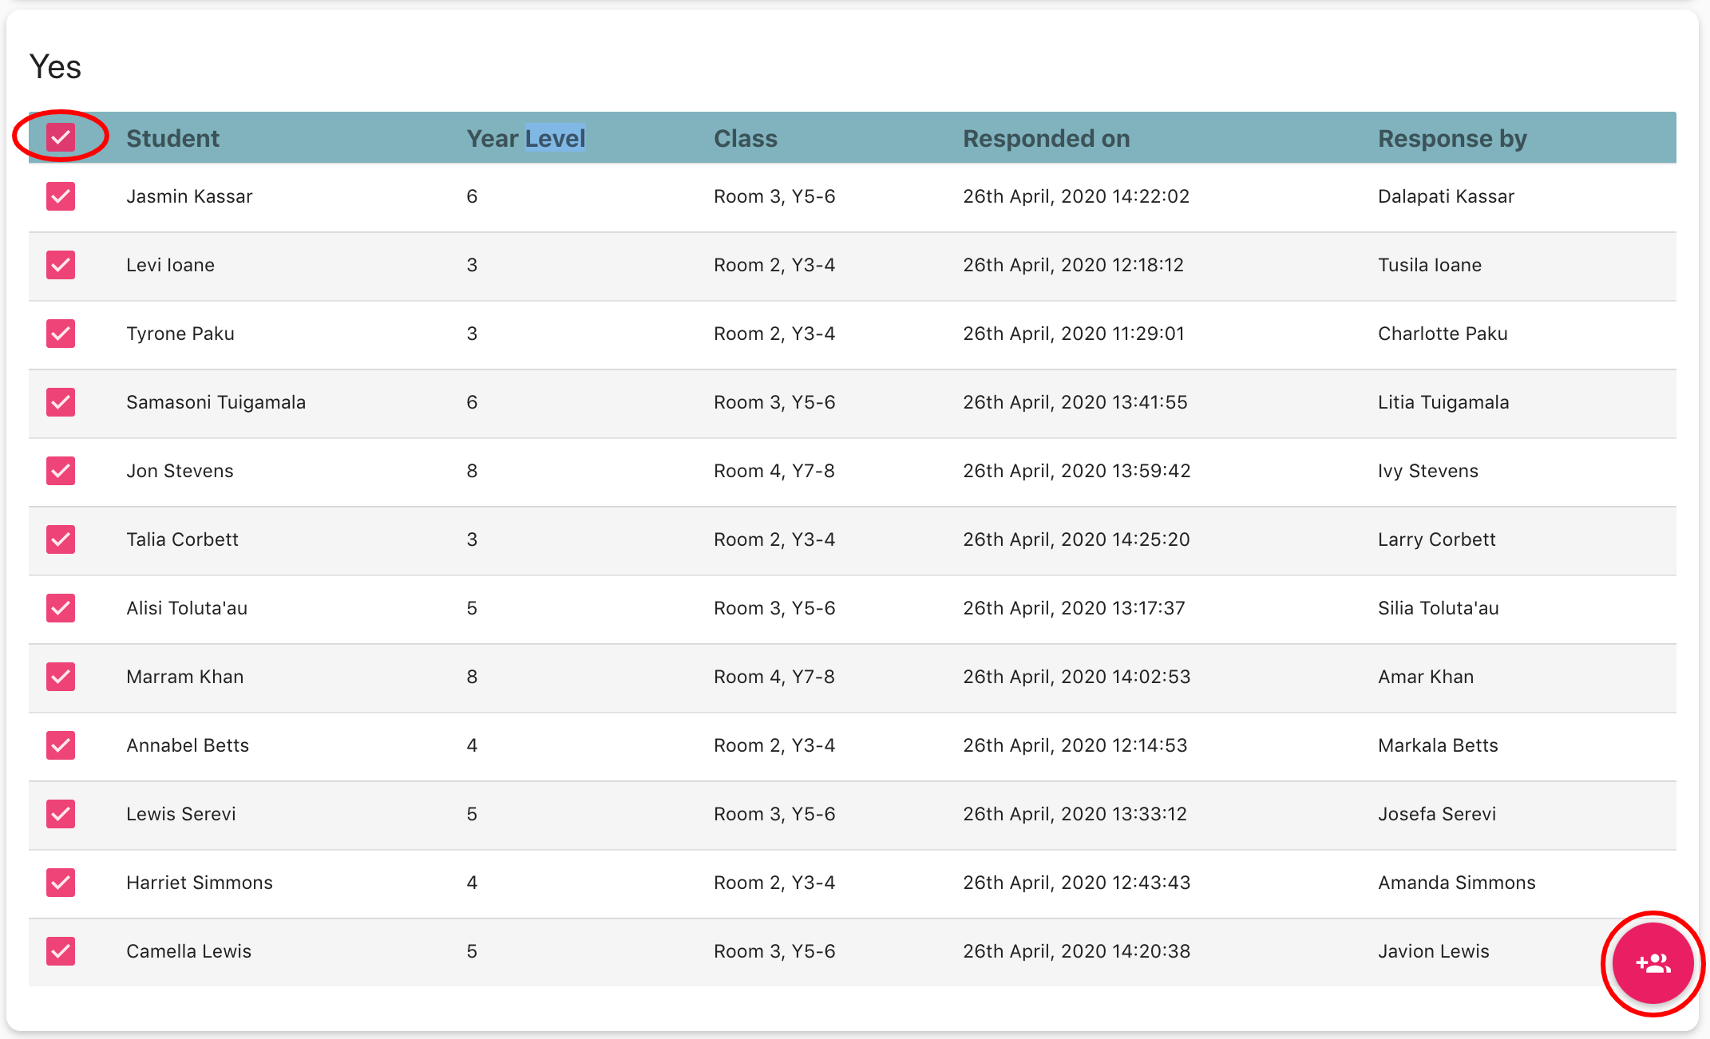Sort by the Student column header
Screen dimensions: 1710x1039
coord(172,138)
